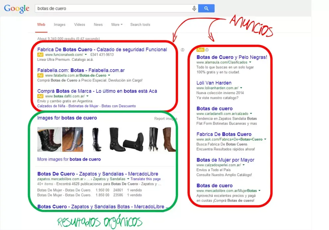
Task: Open the brown slouch boot thumbnail
Action: tap(169, 139)
